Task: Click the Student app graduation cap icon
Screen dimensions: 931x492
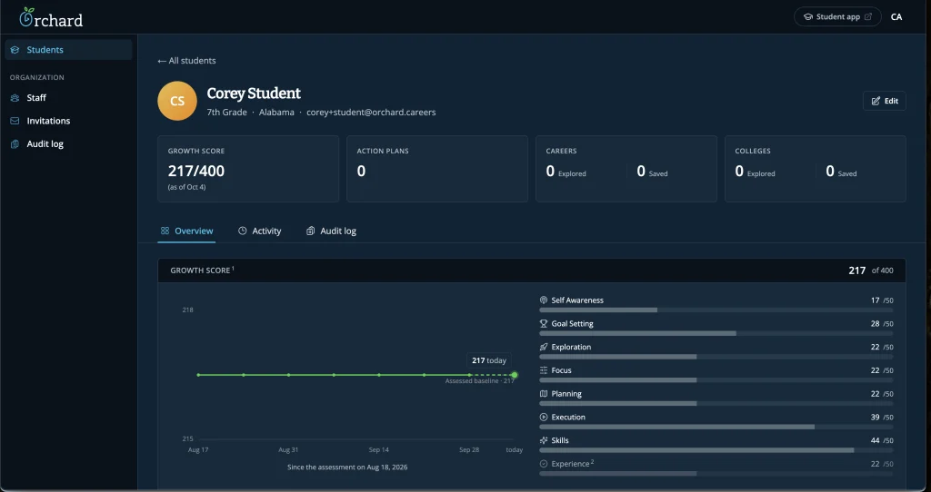Action: click(807, 16)
